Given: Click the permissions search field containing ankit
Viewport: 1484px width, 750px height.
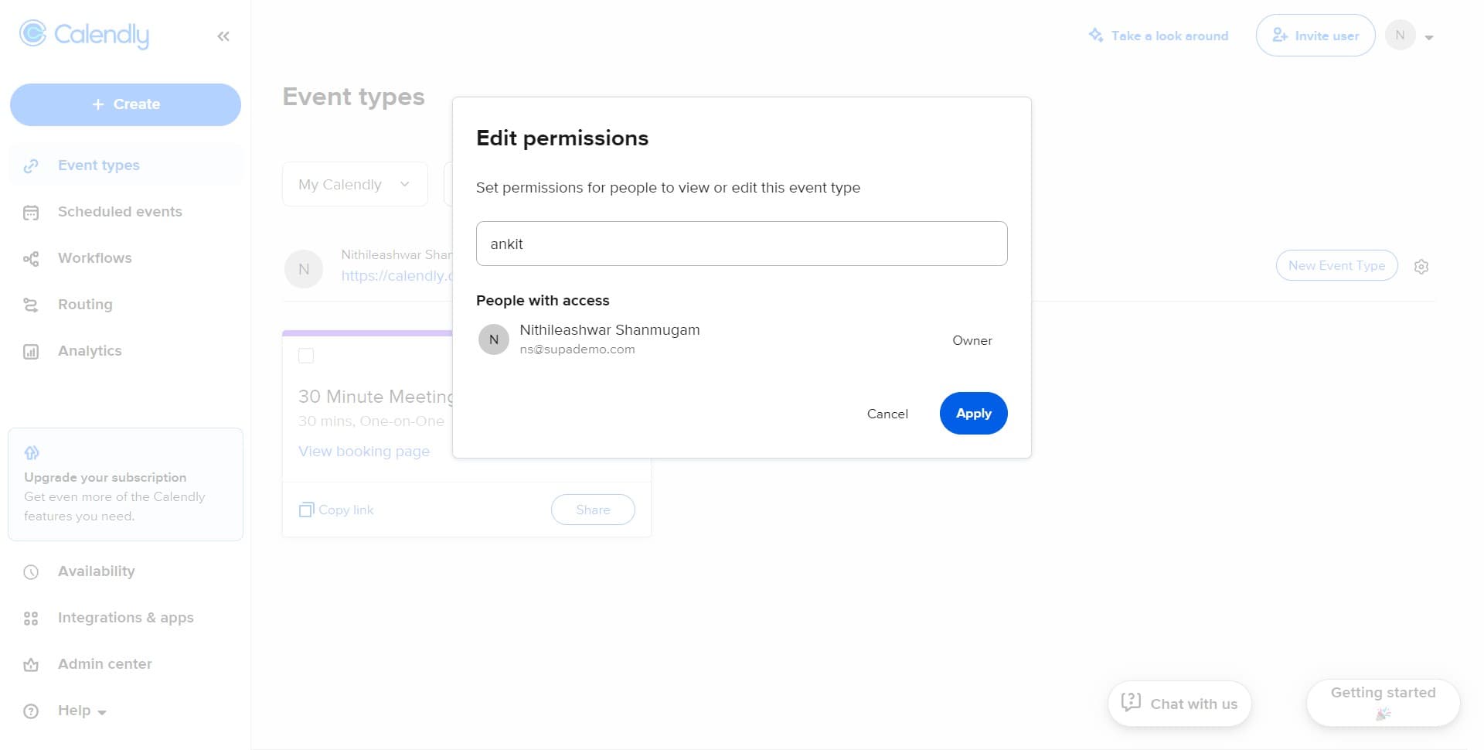Looking at the screenshot, I should (741, 244).
